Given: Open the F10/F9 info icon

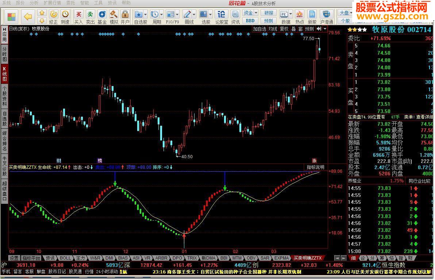Looking at the screenshot, I should click(170, 14).
